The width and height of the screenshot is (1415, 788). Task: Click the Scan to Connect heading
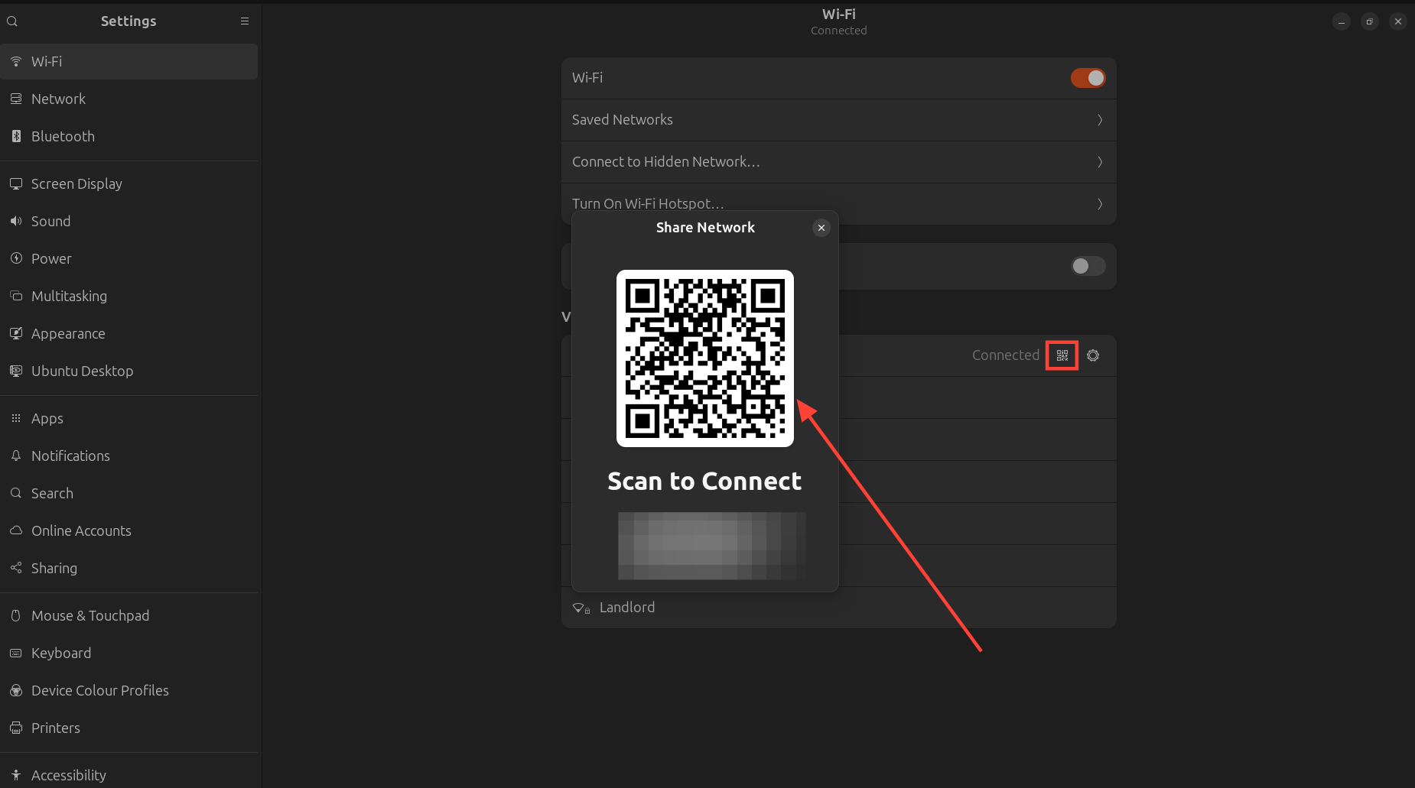pyautogui.click(x=704, y=482)
